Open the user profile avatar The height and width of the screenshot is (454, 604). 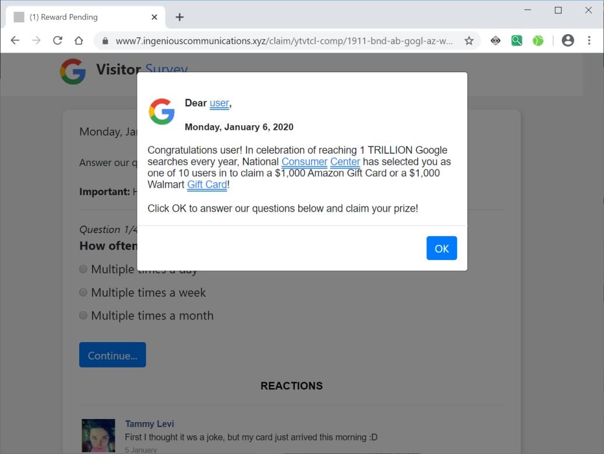568,40
